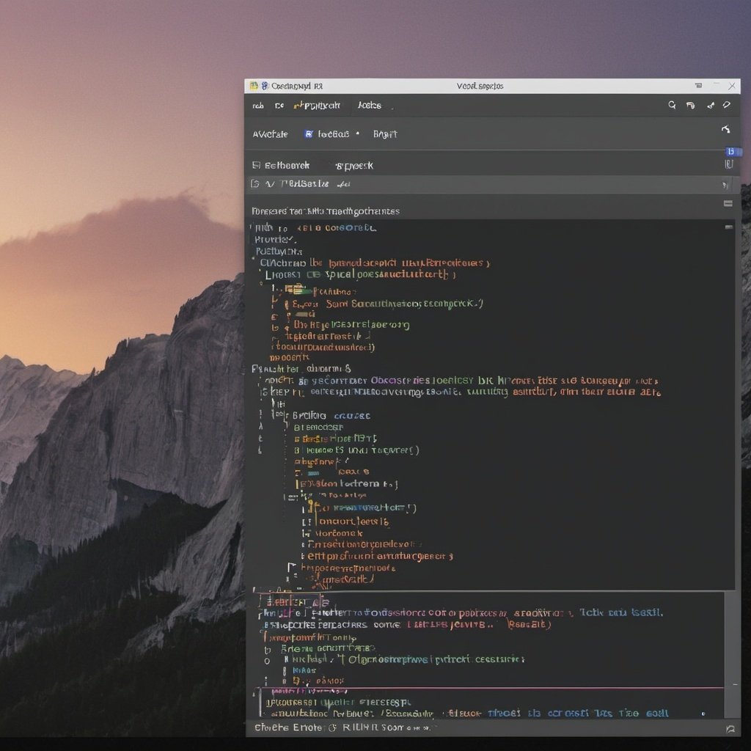Screen dimensions: 751x751
Task: Click the small minus icon atop the code editor
Action: coord(729,227)
